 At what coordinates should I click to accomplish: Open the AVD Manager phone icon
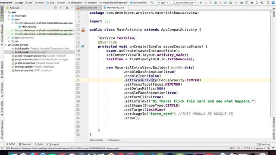257,3
